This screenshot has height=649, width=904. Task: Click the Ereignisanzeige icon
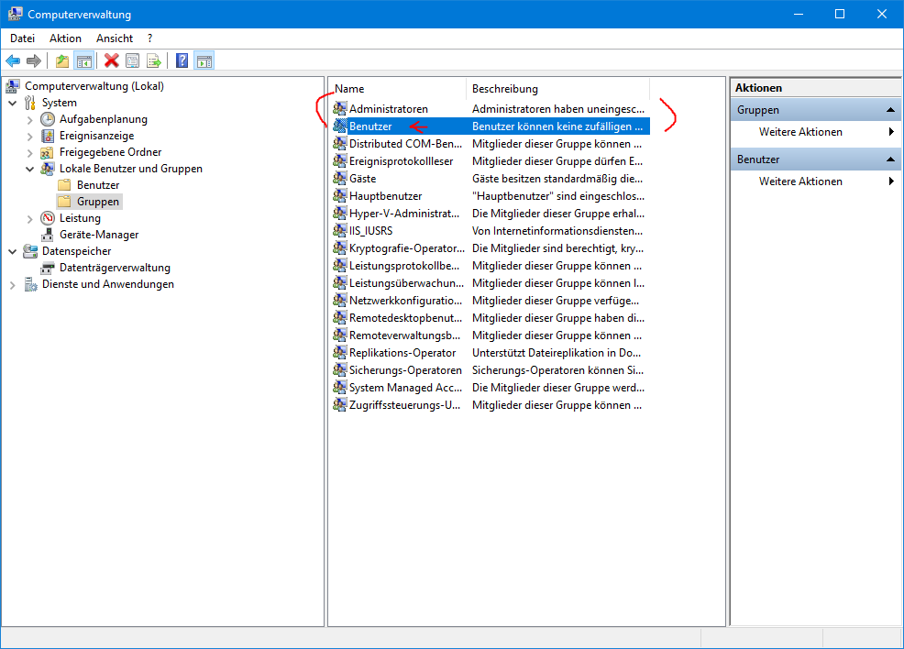(x=48, y=136)
